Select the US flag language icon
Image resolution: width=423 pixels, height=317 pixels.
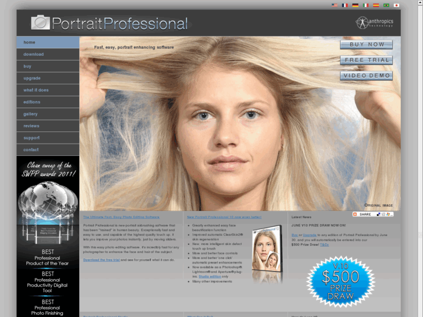tap(334, 5)
